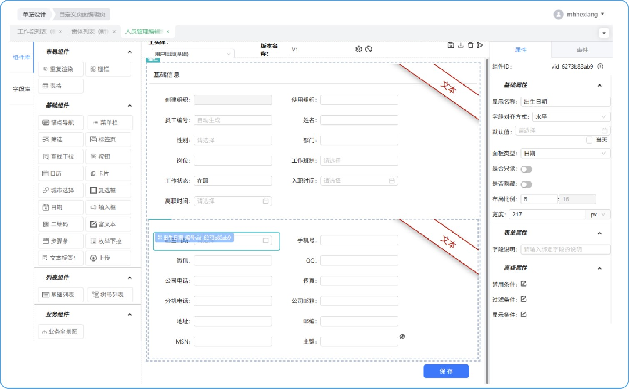This screenshot has width=629, height=389.
Task: Select the 枚举下拉 enum dropdown component
Action: (x=108, y=241)
